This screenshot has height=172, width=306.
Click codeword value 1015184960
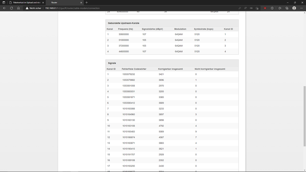tap(129, 114)
